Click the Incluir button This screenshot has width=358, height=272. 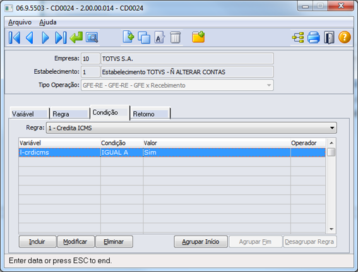(x=37, y=242)
